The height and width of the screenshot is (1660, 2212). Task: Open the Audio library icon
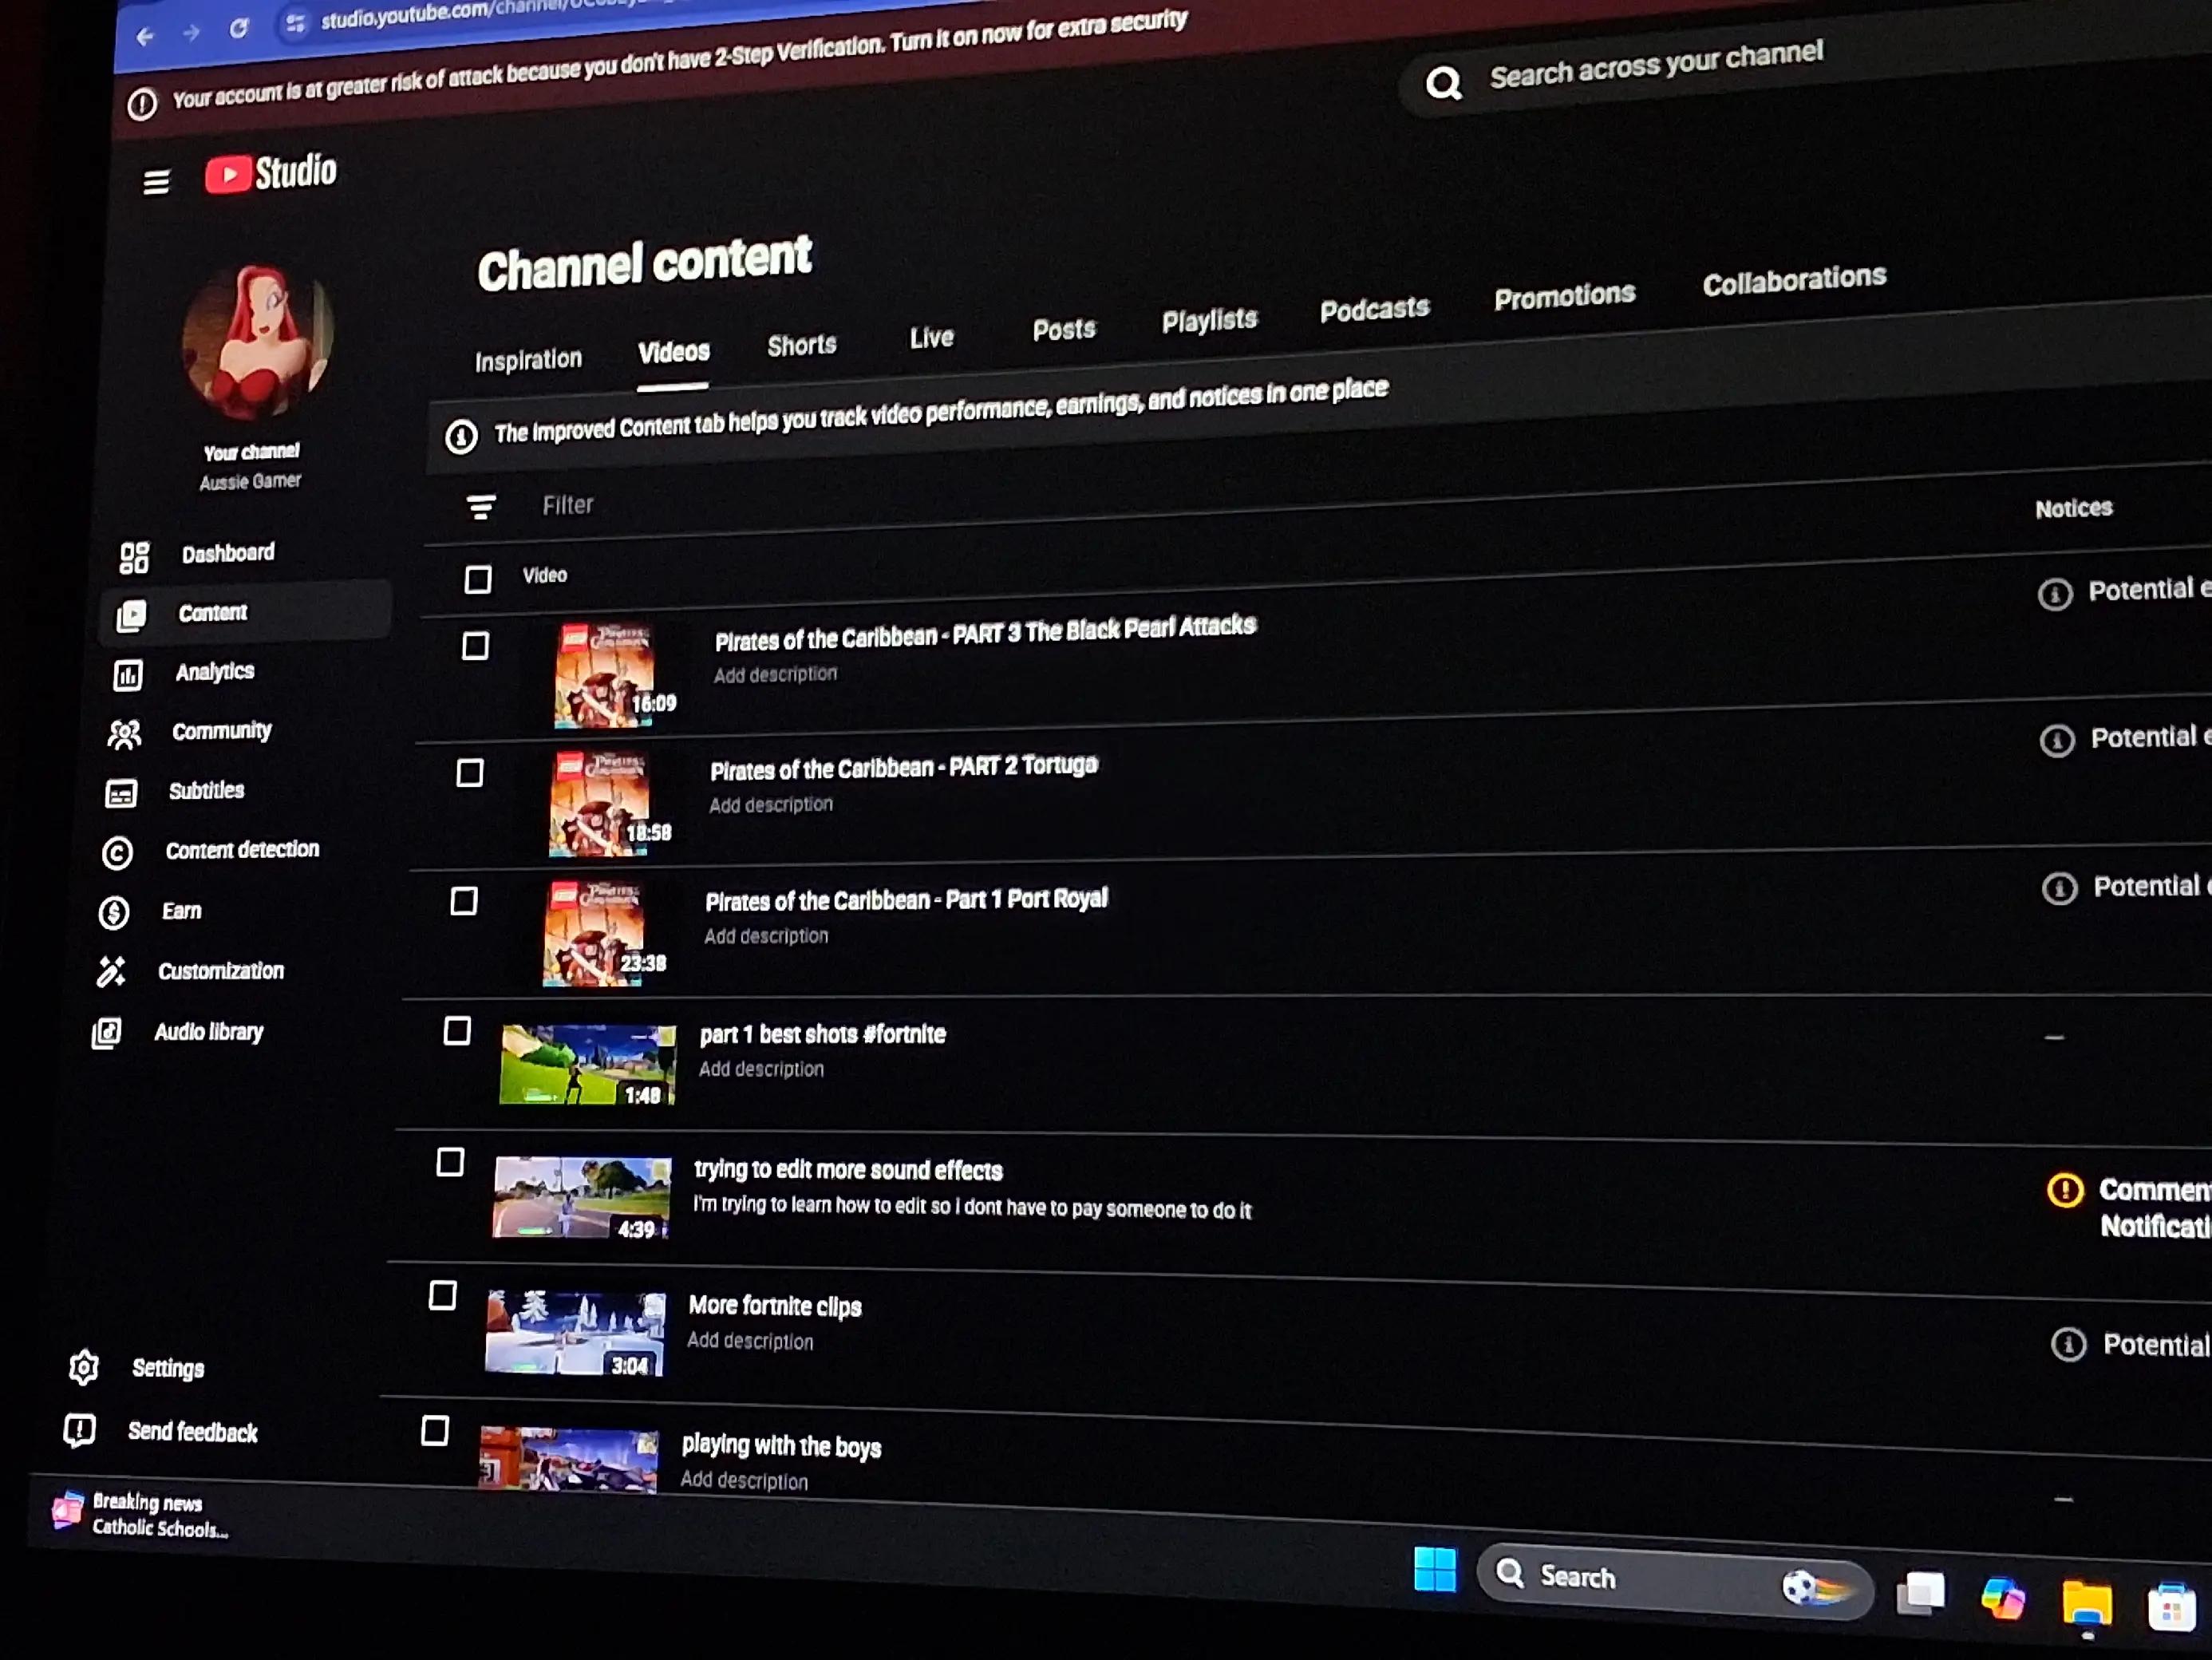(x=107, y=1032)
